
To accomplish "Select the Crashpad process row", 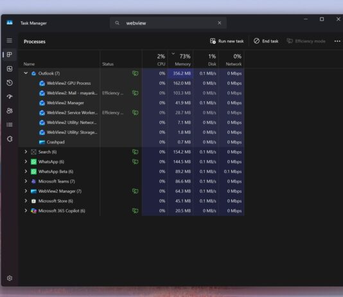I will 131,142.
